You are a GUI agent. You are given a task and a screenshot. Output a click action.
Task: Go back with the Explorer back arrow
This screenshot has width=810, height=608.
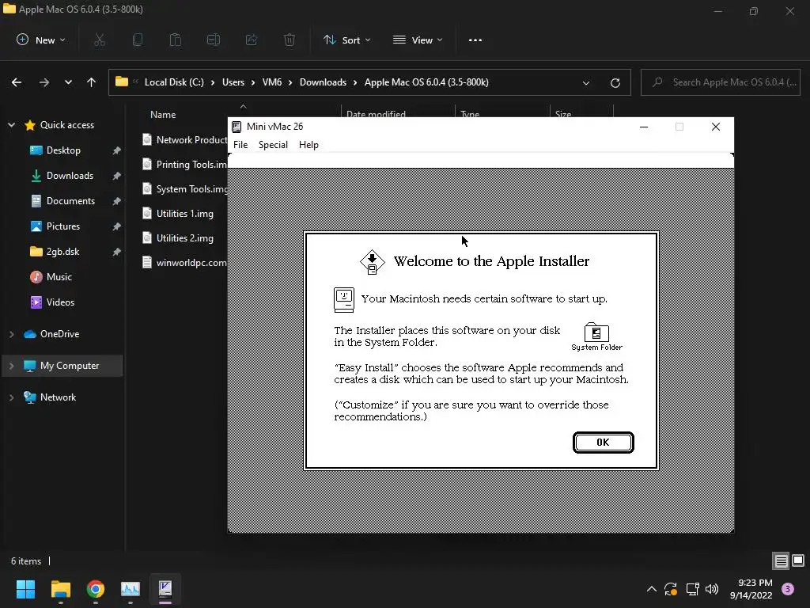pyautogui.click(x=17, y=82)
